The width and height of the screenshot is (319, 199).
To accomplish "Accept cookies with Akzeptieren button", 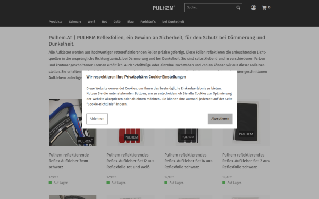I will [220, 118].
